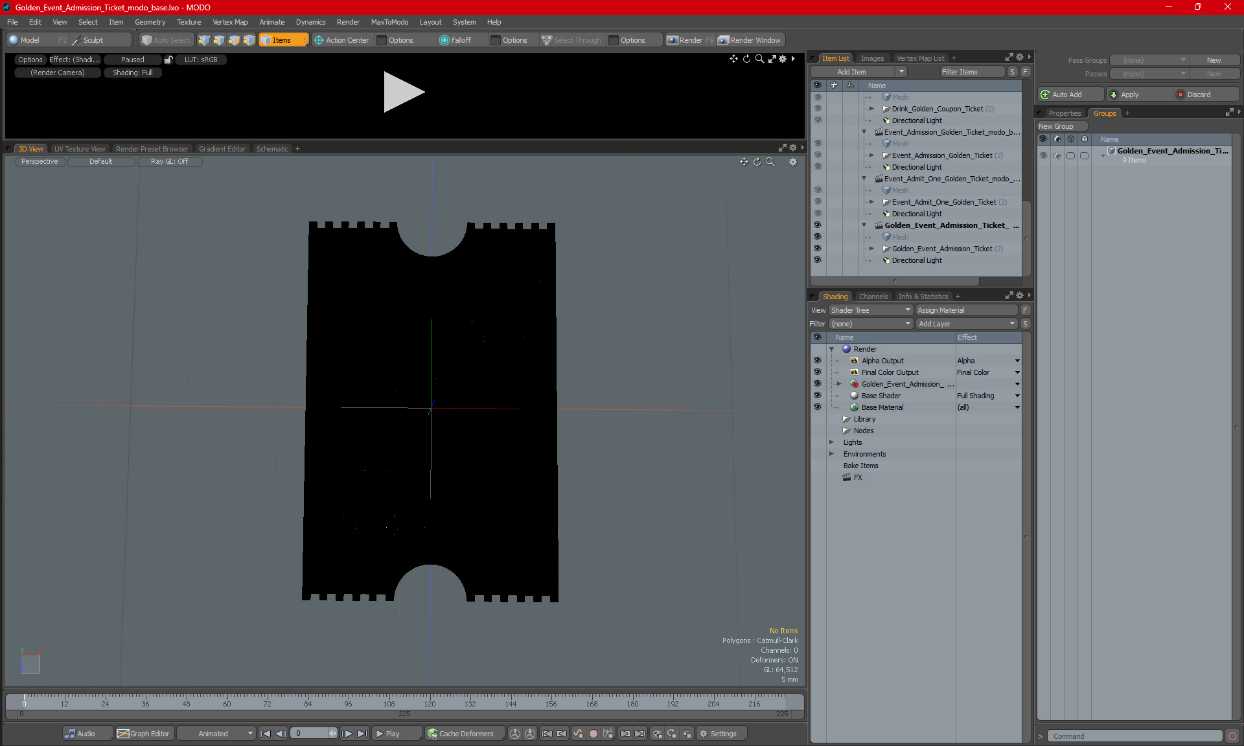Toggle visibility of Drink_Golden_Coupon_Ticket item
This screenshot has width=1244, height=746.
[817, 109]
